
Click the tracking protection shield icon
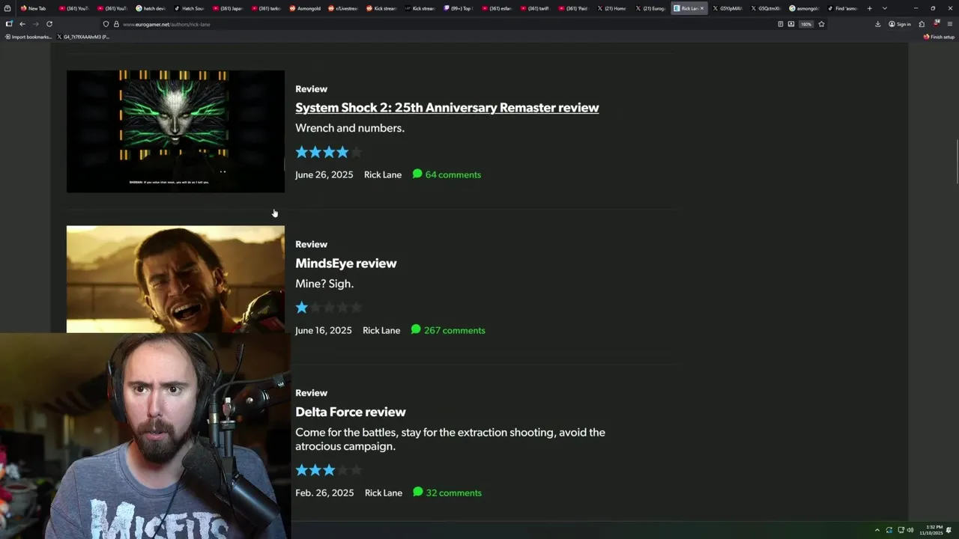(106, 24)
